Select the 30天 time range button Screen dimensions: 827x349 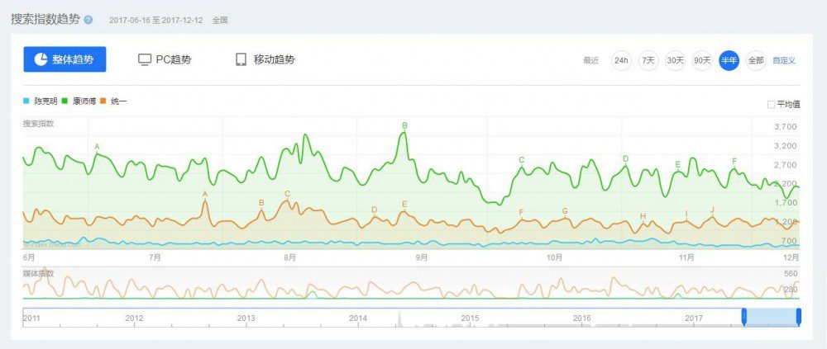click(675, 60)
